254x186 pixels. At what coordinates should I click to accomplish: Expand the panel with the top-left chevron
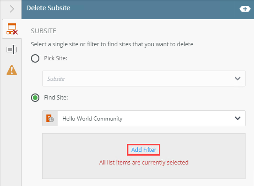[12, 9]
